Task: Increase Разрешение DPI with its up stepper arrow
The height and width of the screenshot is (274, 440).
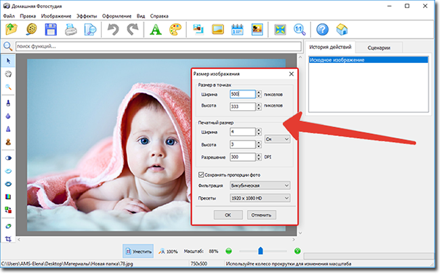Action: (259, 155)
